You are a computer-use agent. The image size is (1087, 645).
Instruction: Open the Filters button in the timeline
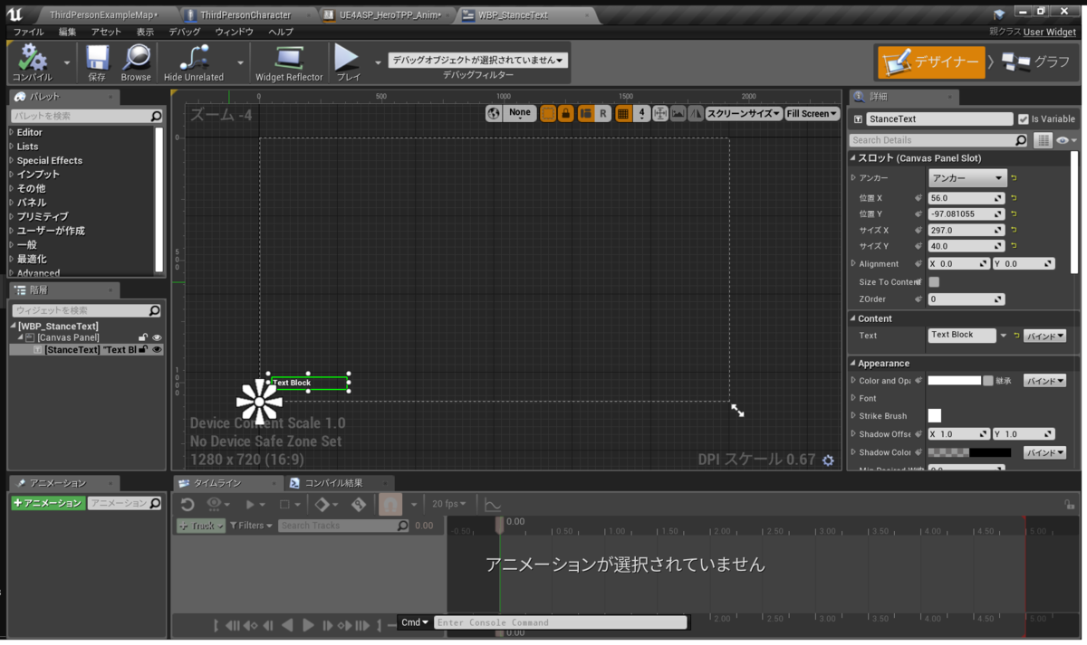pos(251,526)
